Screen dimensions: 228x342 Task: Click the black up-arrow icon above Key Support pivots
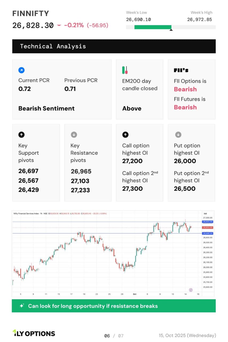click(x=22, y=135)
